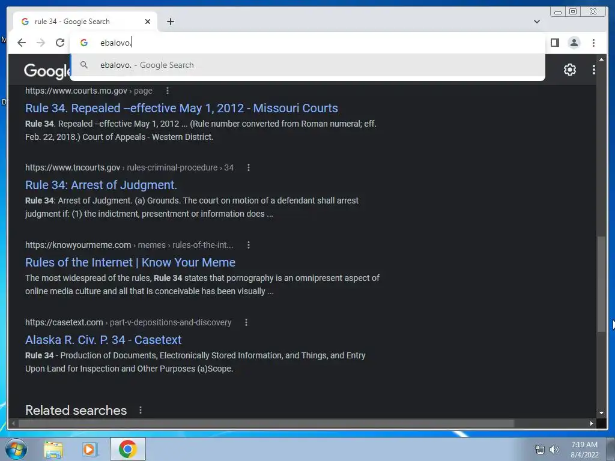Viewport: 615px width, 461px height.
Task: Click the https://knowyourmeme.com URL text
Action: tap(78, 245)
